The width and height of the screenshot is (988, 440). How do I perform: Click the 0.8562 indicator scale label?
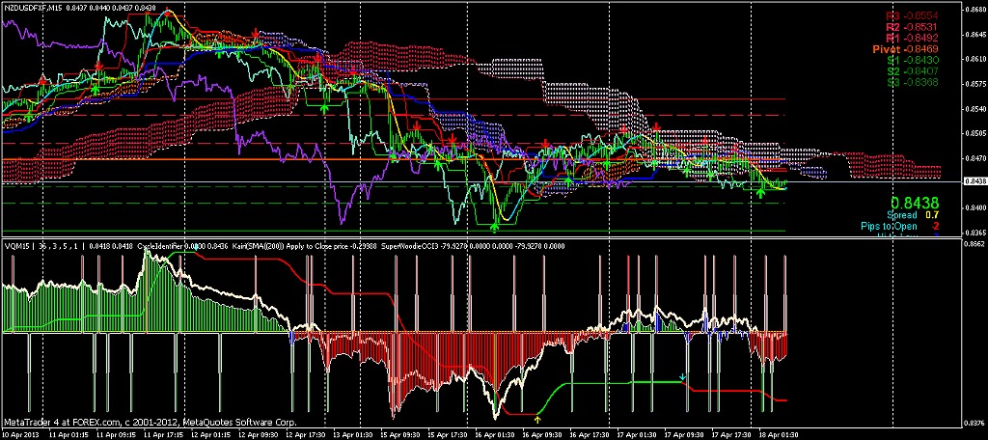(975, 243)
